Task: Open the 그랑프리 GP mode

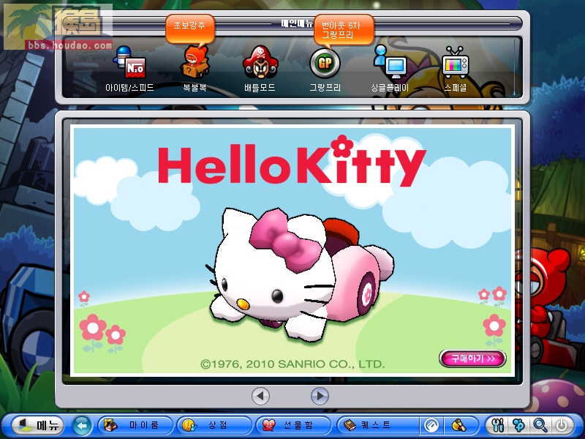Action: click(x=325, y=70)
